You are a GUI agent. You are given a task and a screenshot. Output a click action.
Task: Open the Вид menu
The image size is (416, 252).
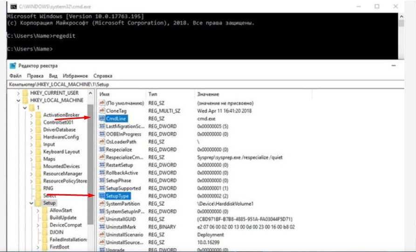click(x=53, y=75)
